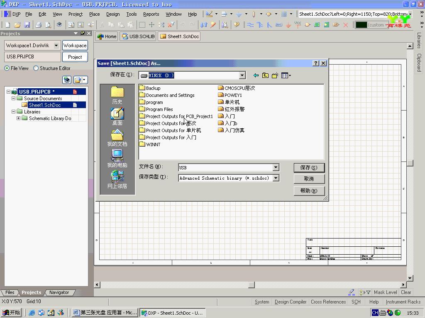Open the 历史 (History) places shortcut
Image resolution: width=425 pixels, height=318 pixels.
(x=117, y=95)
